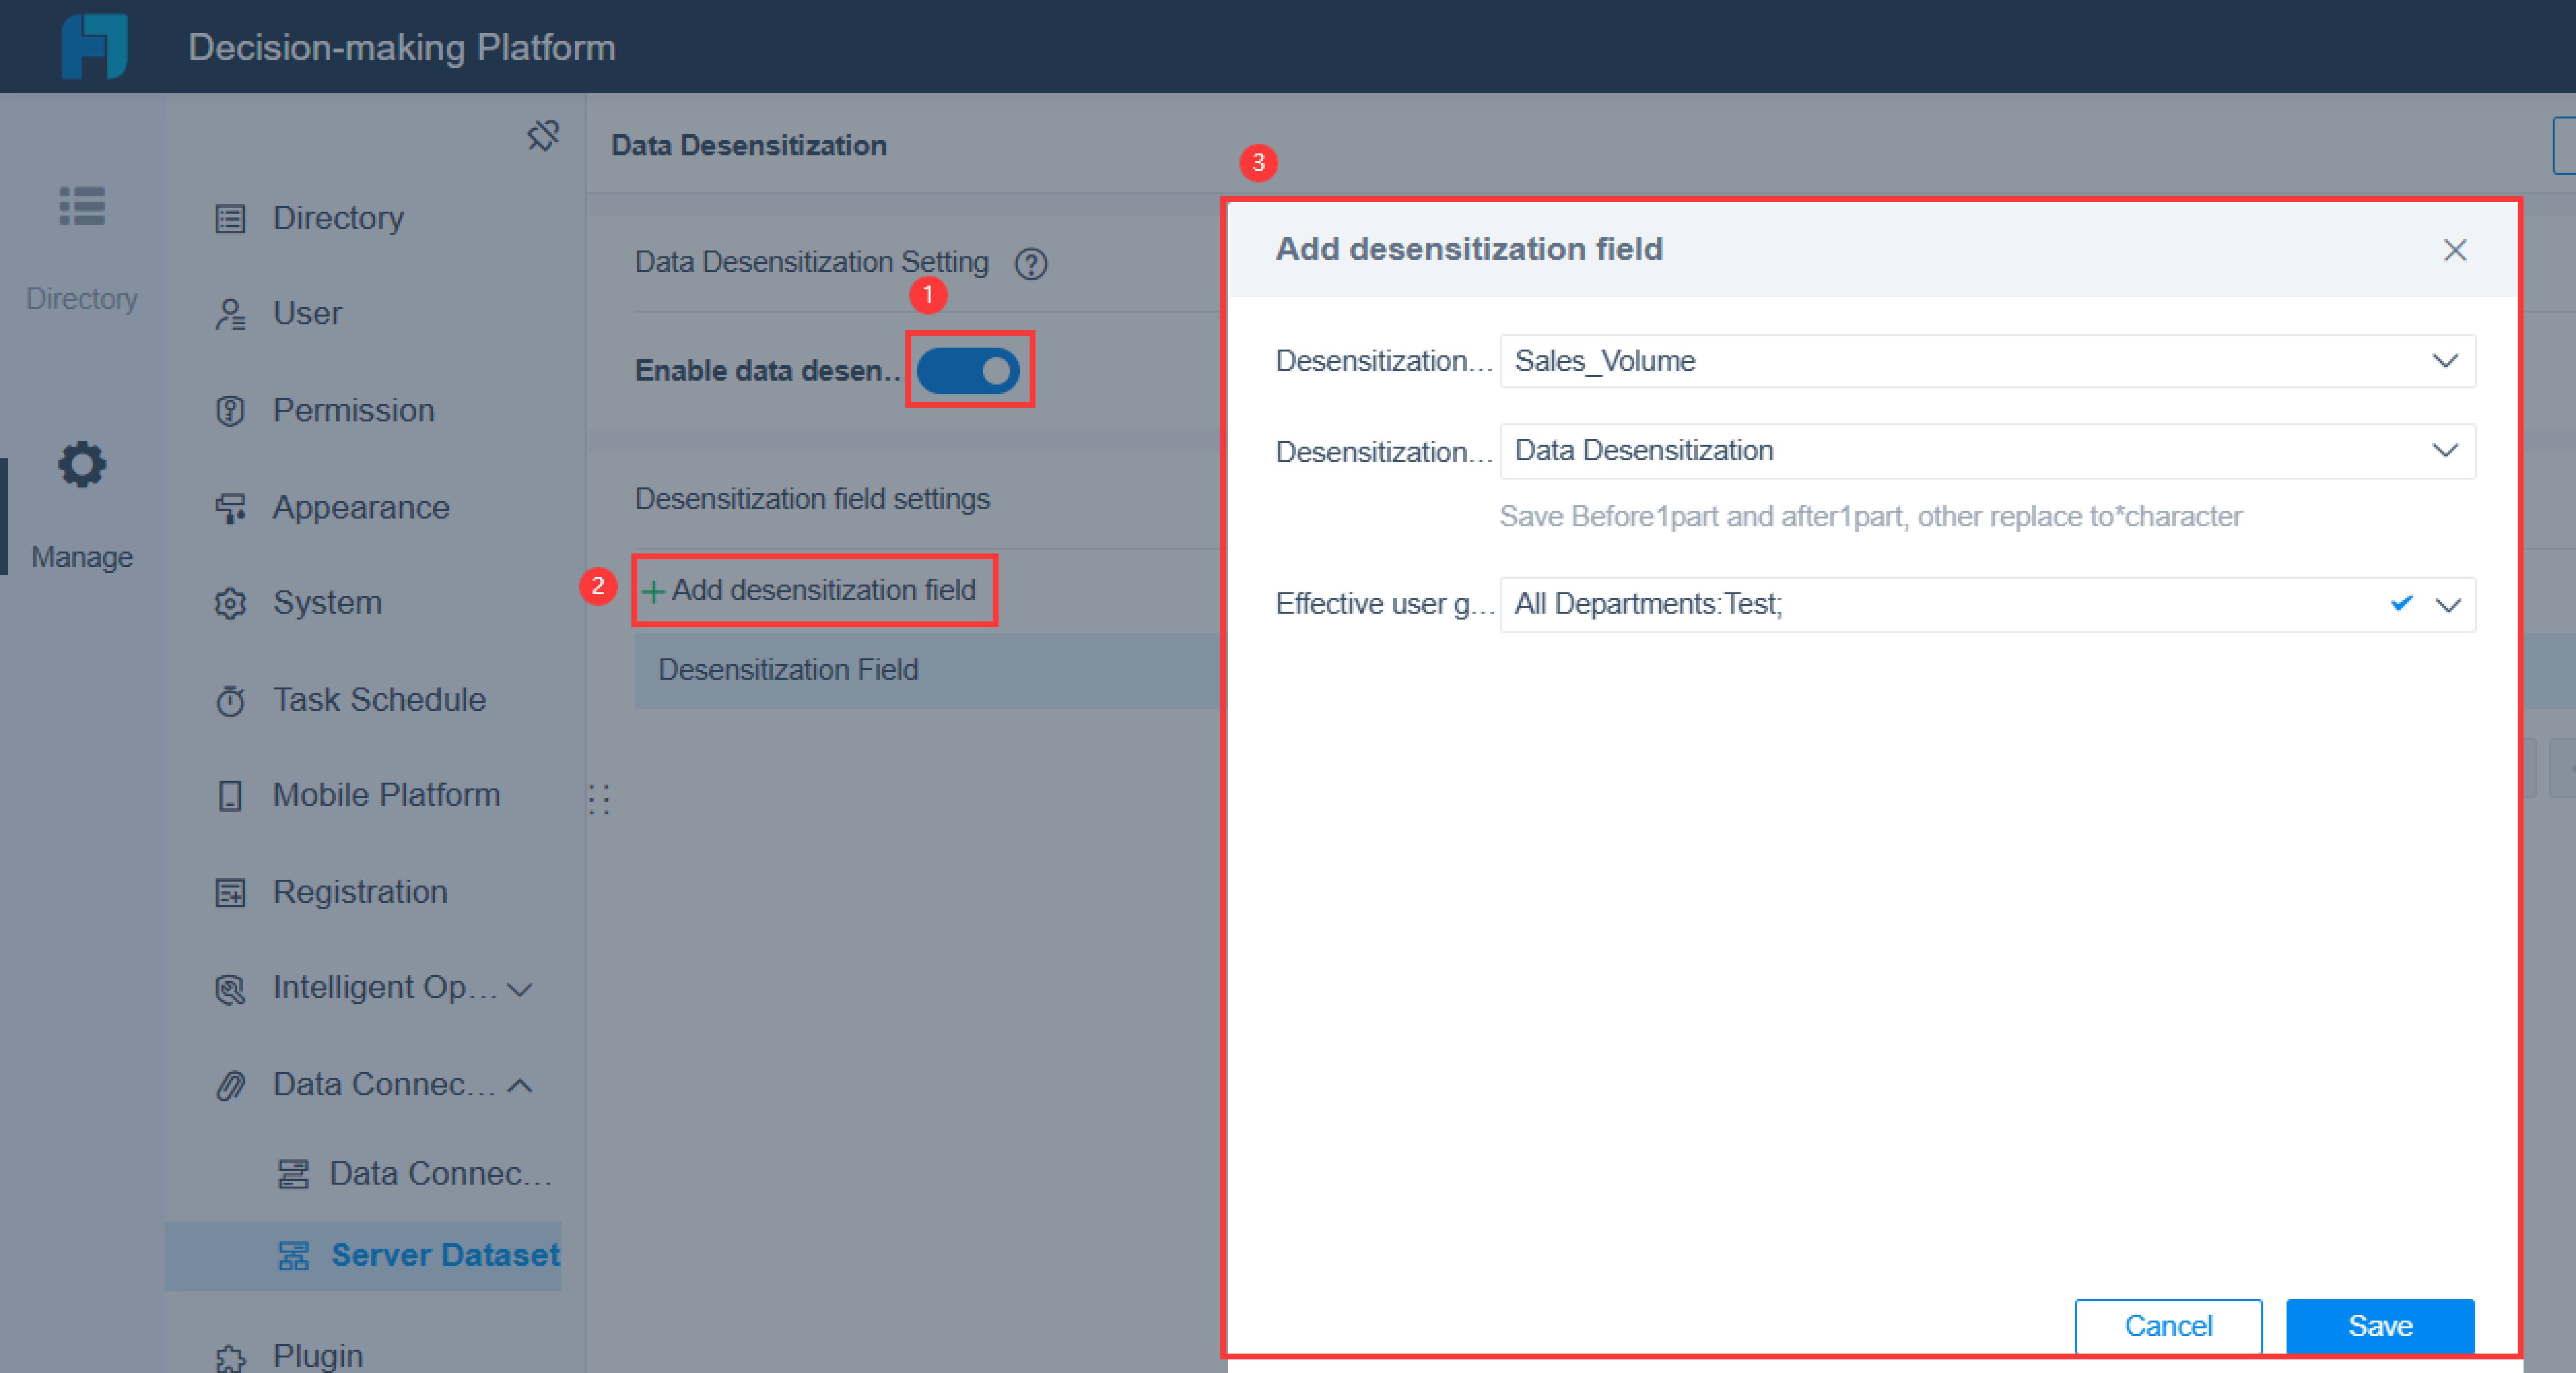Screen dimensions: 2576x1373
Task: Click the Save button
Action: (x=2380, y=1325)
